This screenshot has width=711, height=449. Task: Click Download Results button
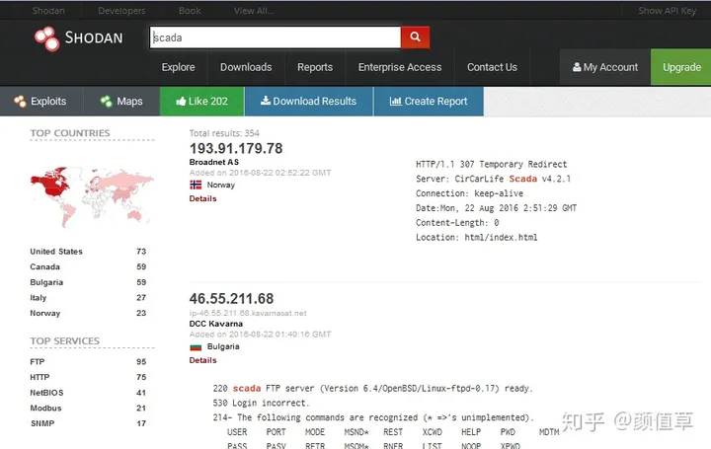(309, 101)
